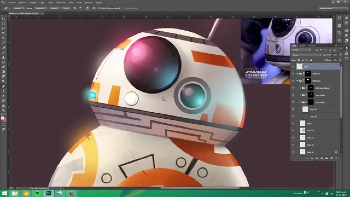
Task: Create new group folder icon
Action: (326, 158)
